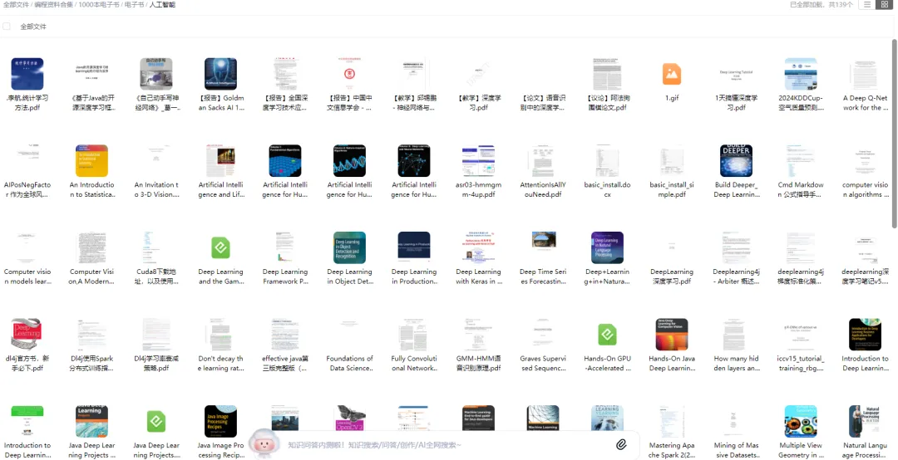
Task: Switch to grid view icon
Action: point(884,5)
